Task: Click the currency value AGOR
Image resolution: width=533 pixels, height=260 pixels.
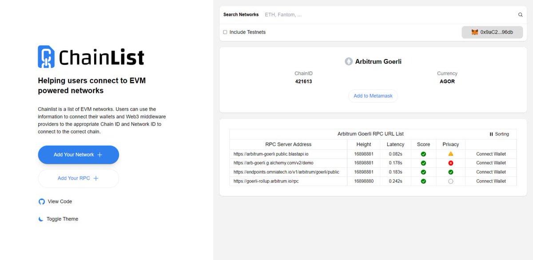Action: [447, 82]
